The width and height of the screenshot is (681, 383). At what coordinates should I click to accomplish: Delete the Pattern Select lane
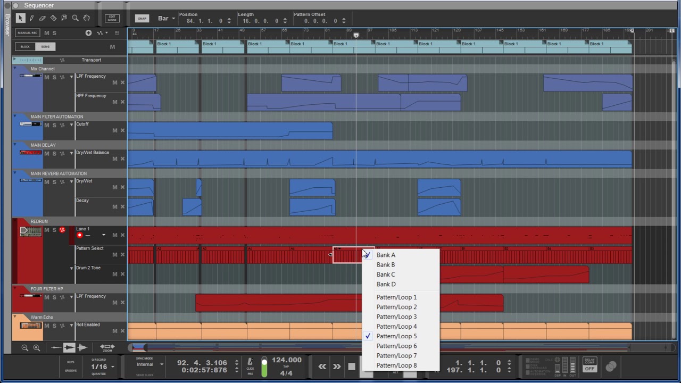point(122,255)
